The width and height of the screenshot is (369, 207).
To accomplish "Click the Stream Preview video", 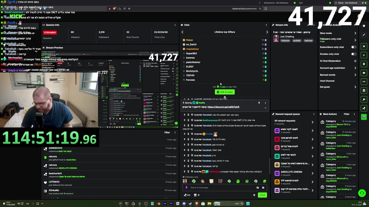I will pyautogui.click(x=110, y=89).
